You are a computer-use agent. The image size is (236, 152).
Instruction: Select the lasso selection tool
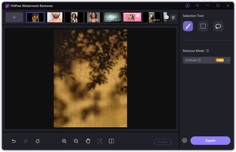(x=218, y=26)
